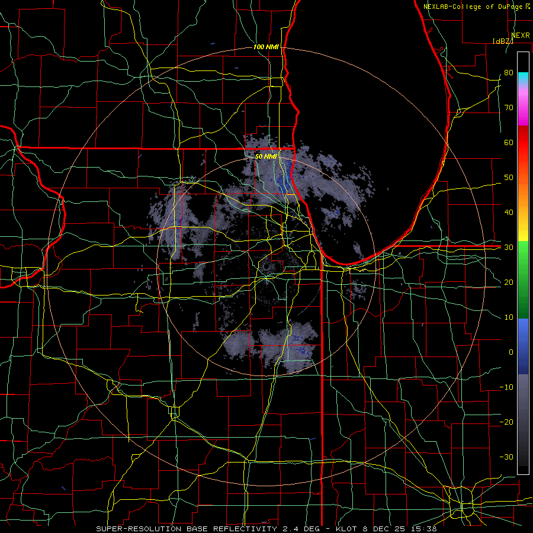
Task: Pick the red band of the color bar
Action: coord(523,143)
